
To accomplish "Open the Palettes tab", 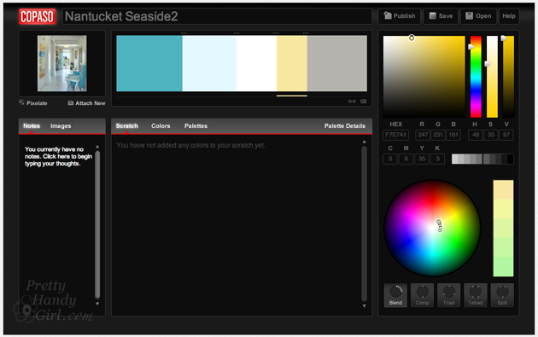I will tap(196, 125).
